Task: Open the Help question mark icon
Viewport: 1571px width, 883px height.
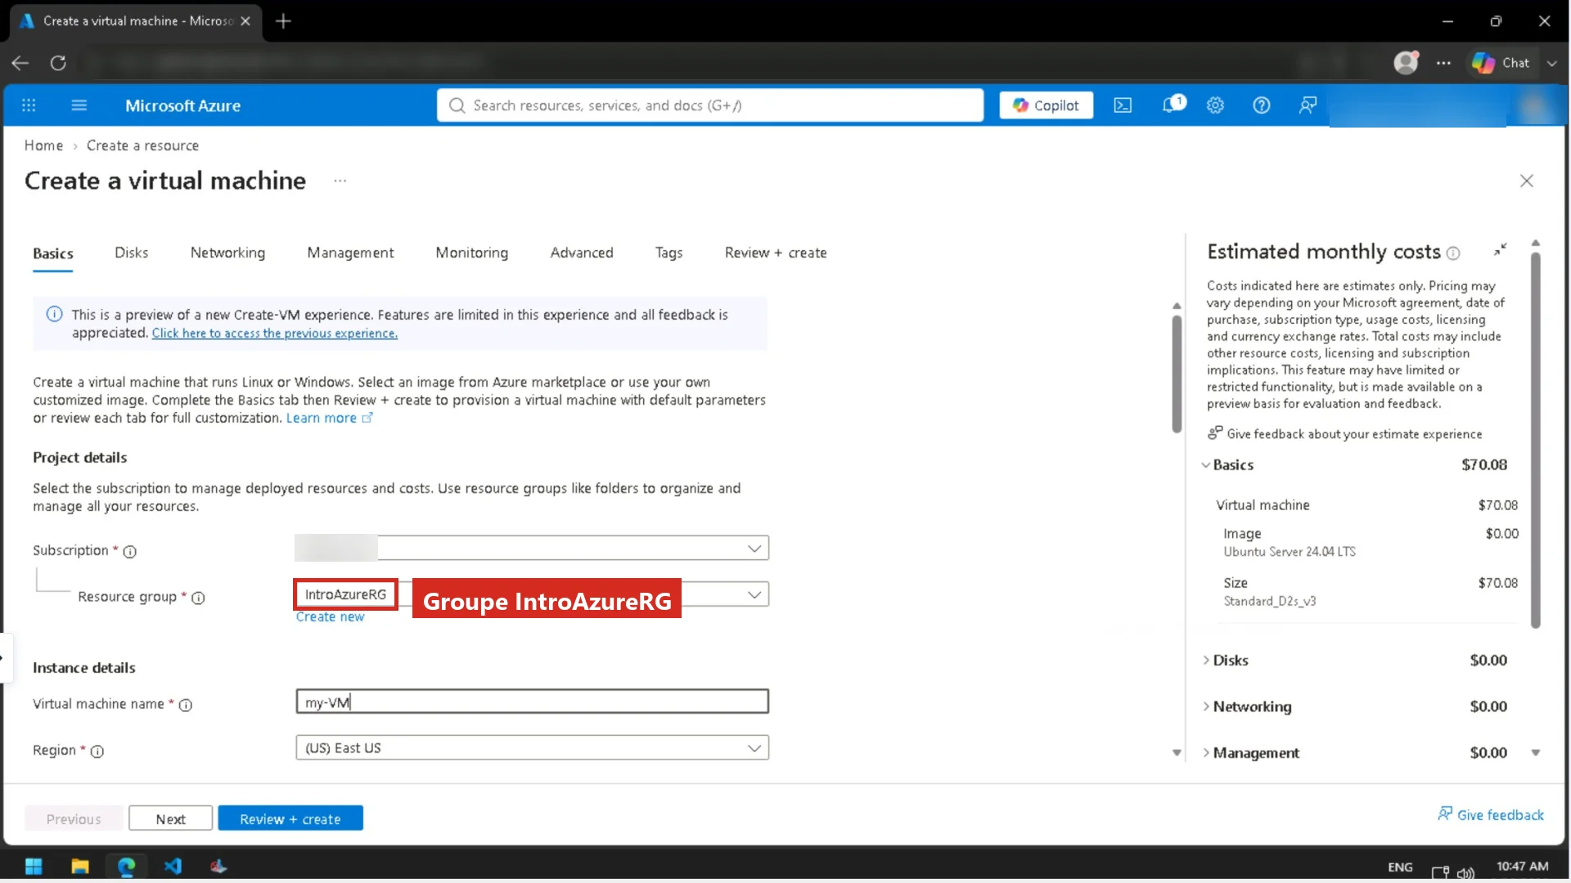Action: [1262, 105]
